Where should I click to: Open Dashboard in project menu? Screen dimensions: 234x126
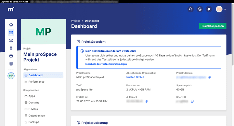tap(43, 75)
